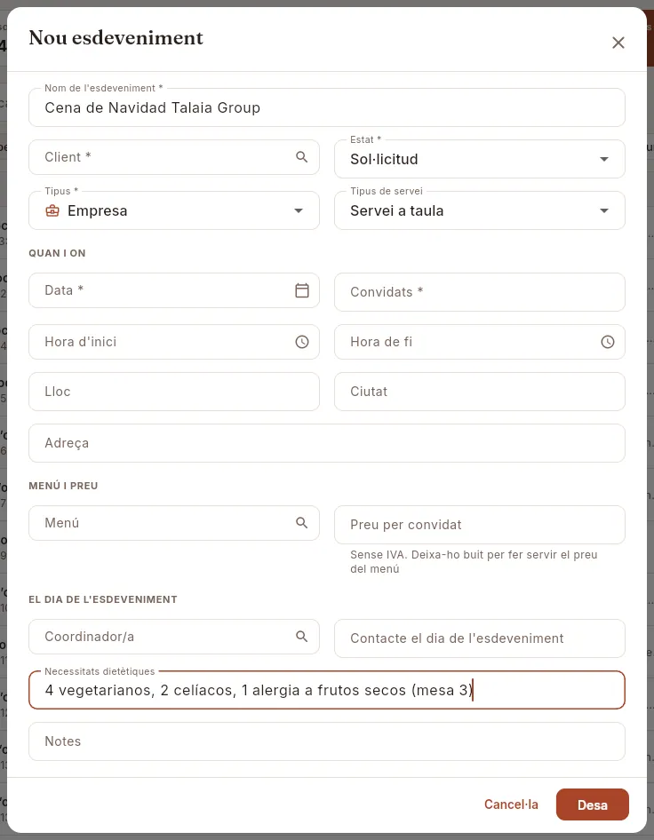This screenshot has height=840, width=654.
Task: Click the clock icon in Hora d'inici
Action: [x=302, y=342]
